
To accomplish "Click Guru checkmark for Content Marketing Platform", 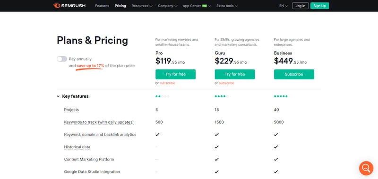I will point(216,159).
